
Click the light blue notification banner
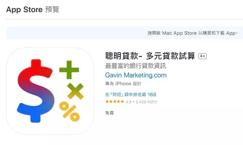coord(125,33)
